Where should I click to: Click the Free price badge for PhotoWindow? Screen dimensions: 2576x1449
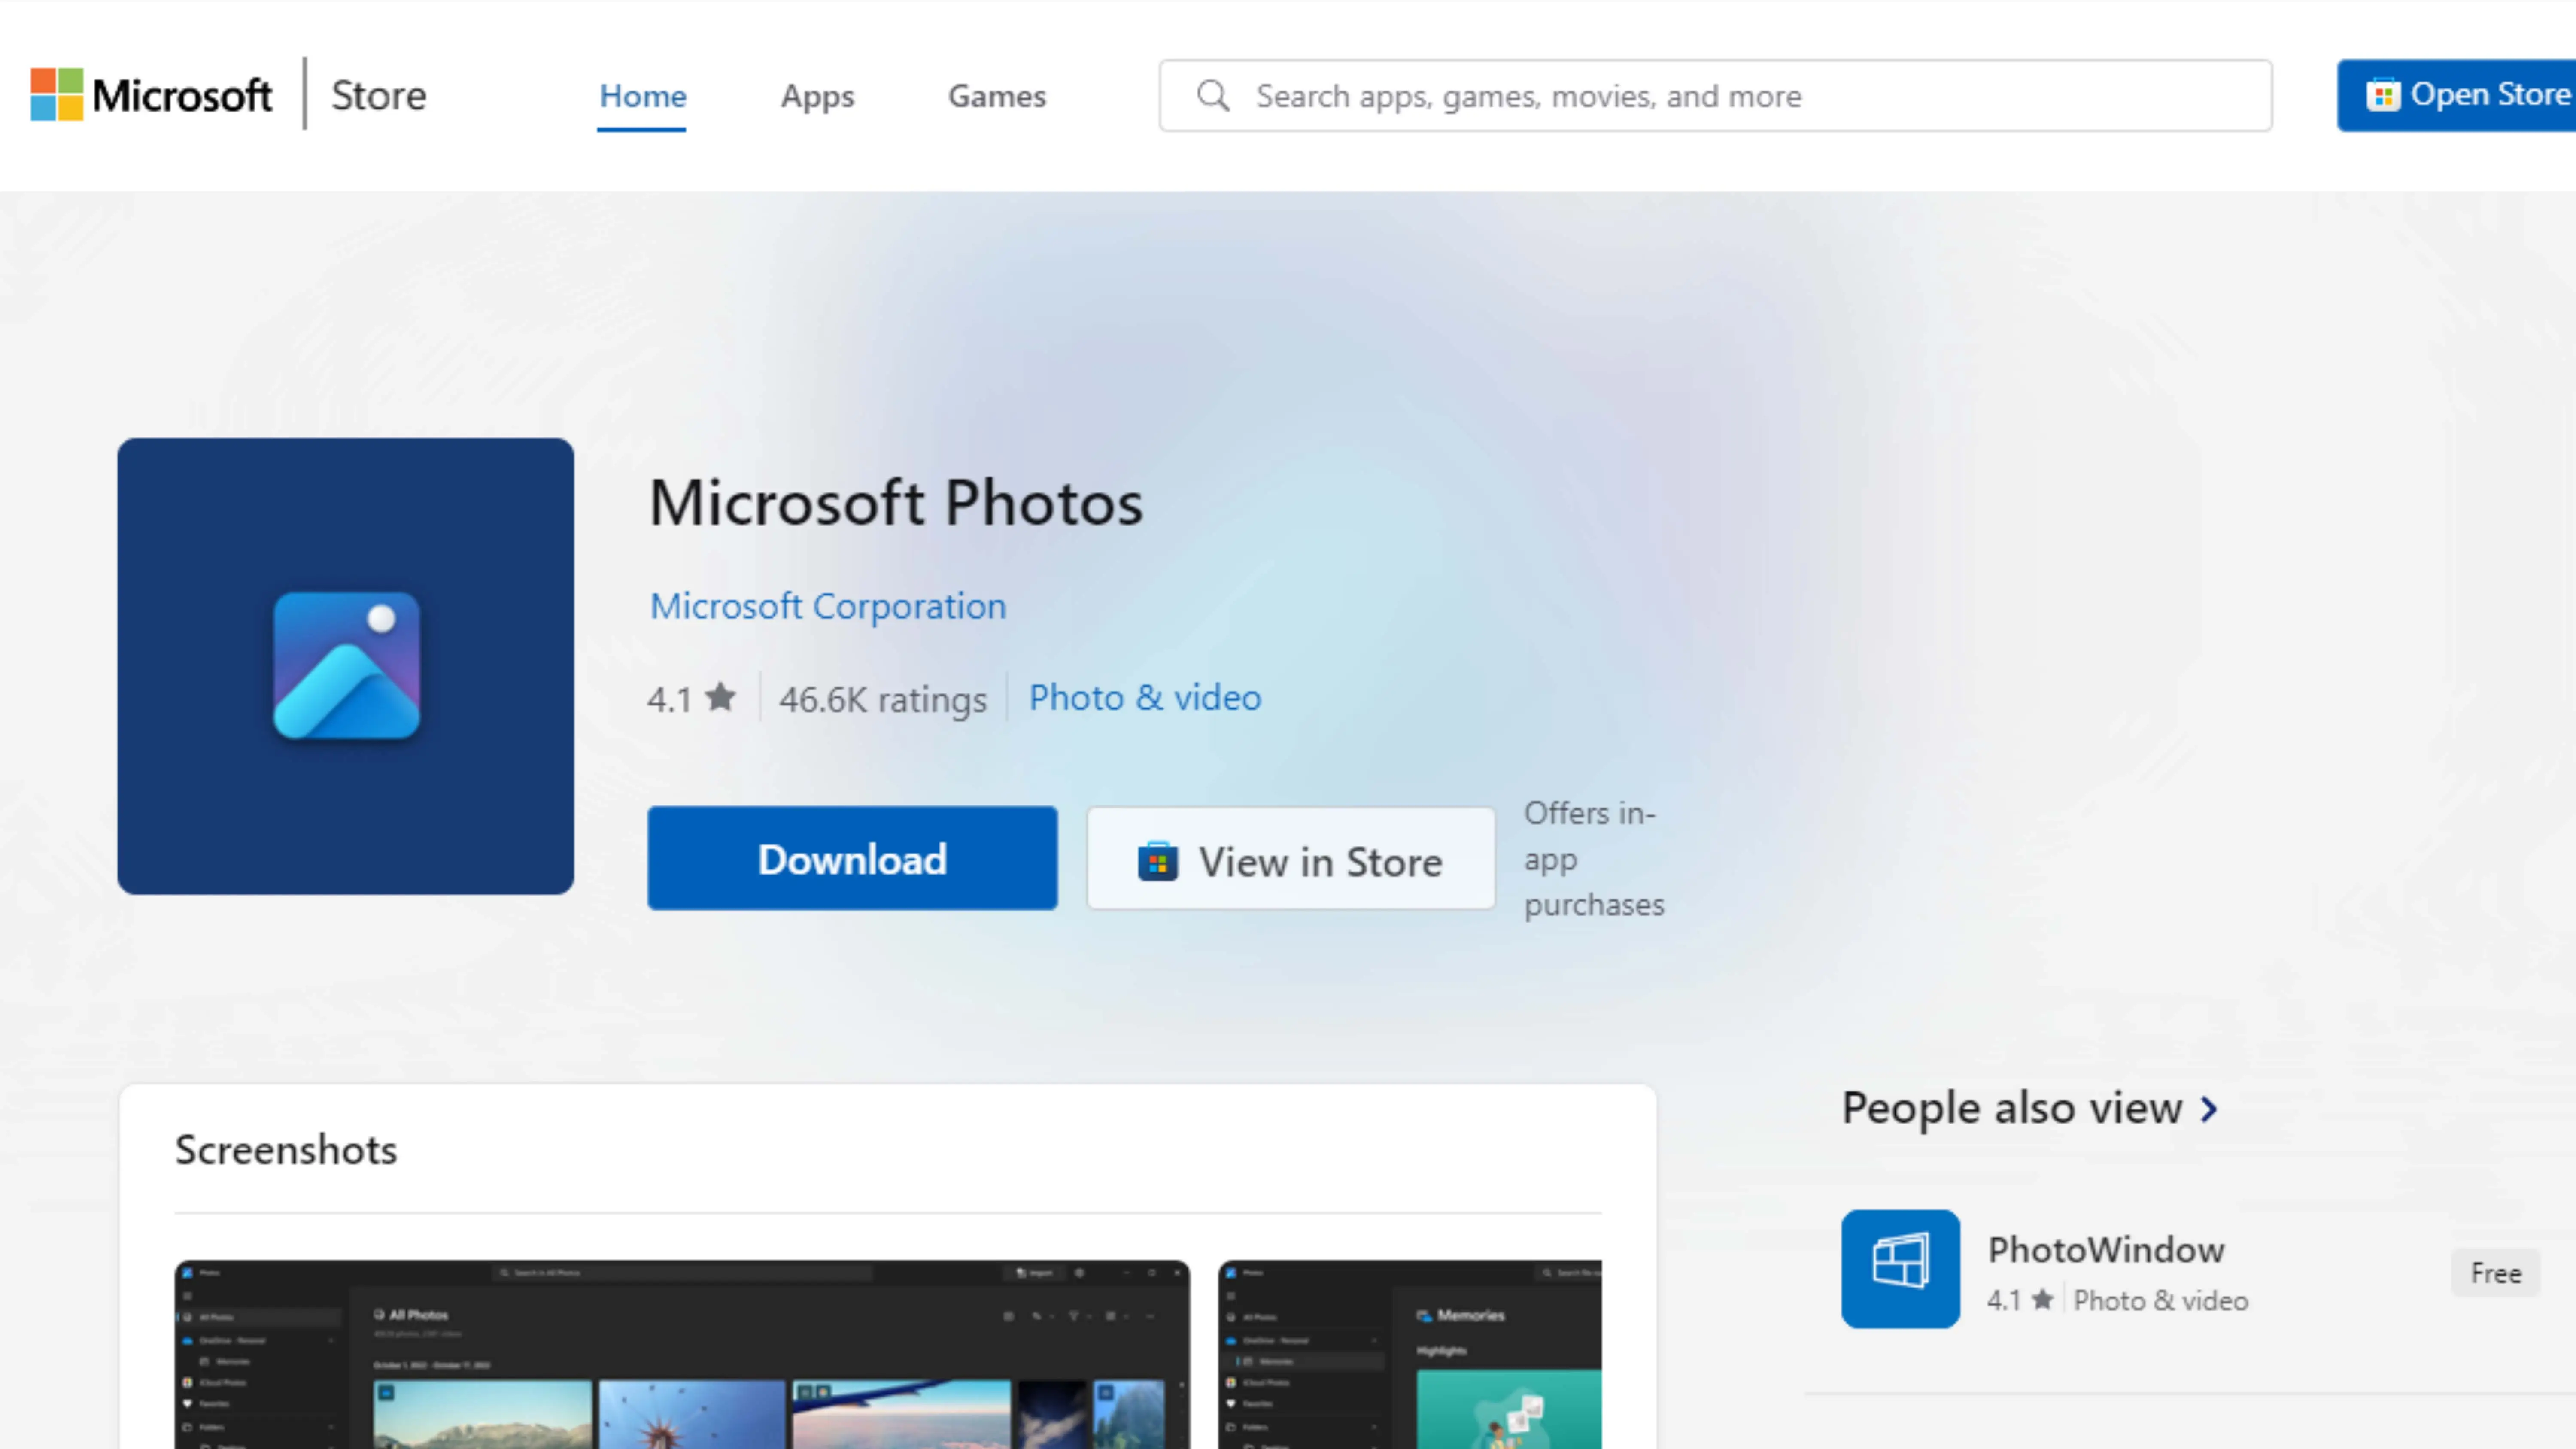tap(2496, 1273)
